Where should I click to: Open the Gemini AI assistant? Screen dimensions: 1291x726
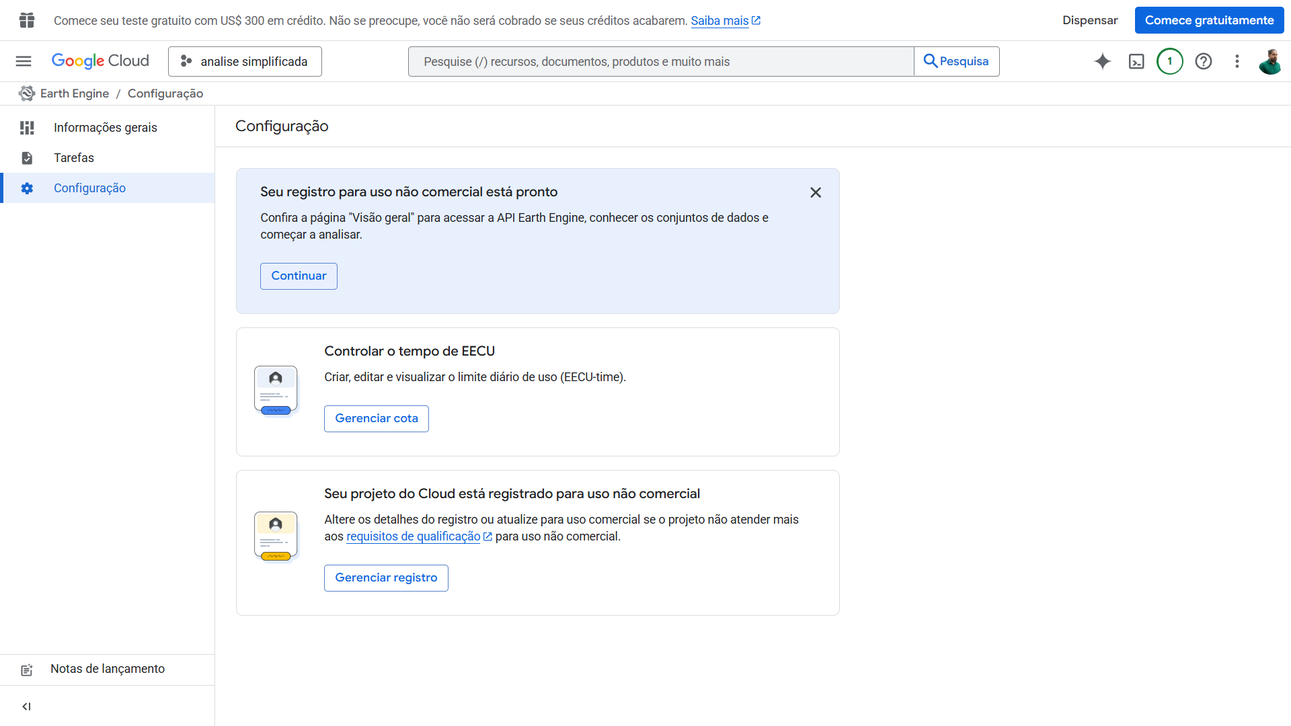point(1102,61)
